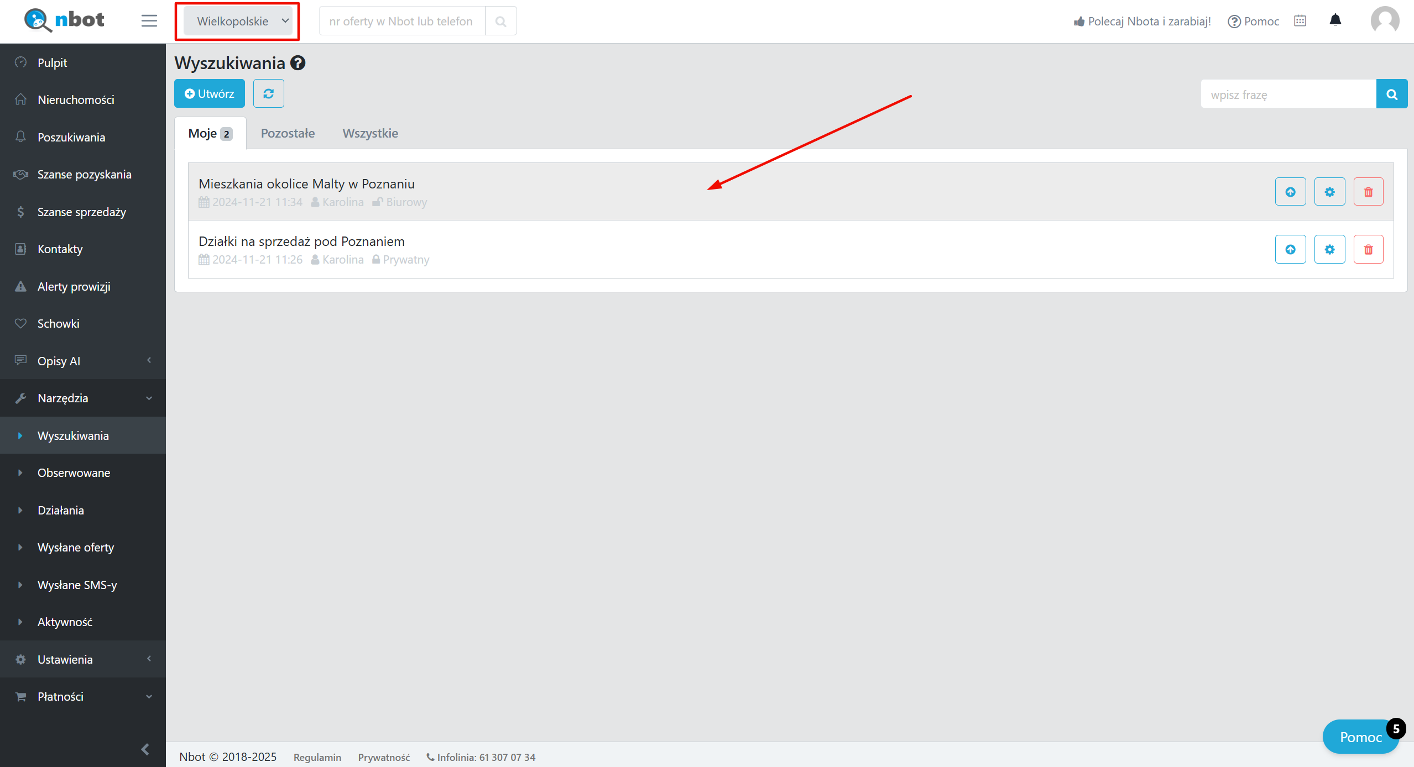
Task: Open the Regulamin footer link
Action: pos(317,757)
